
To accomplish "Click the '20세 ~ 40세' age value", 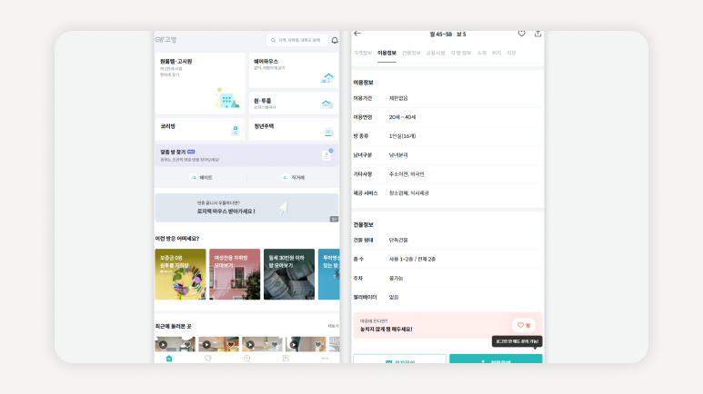I will 402,117.
